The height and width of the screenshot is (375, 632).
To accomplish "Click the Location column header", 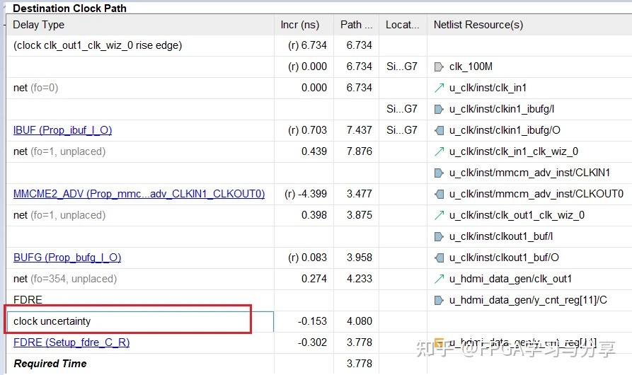I will click(403, 25).
